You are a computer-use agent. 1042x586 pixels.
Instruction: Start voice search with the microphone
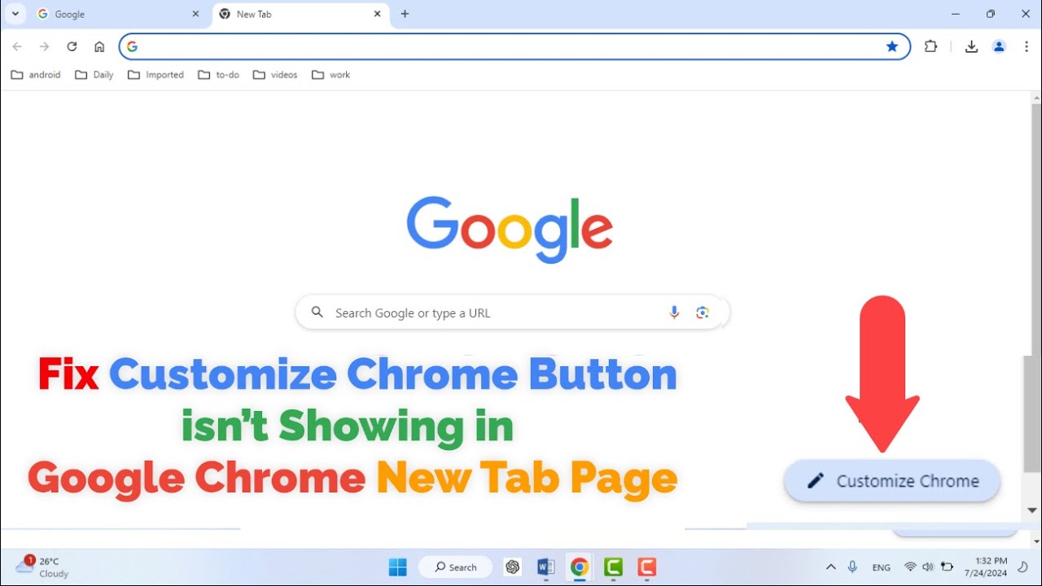674,313
